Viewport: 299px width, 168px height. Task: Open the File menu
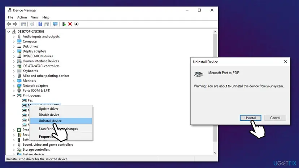[10, 17]
